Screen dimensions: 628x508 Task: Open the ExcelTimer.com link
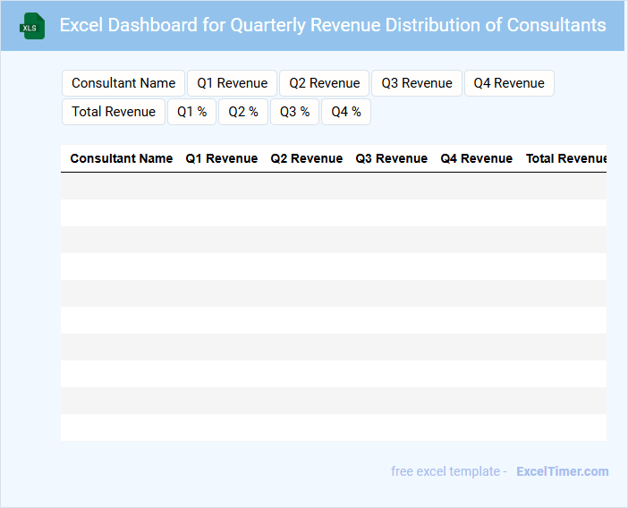(562, 471)
